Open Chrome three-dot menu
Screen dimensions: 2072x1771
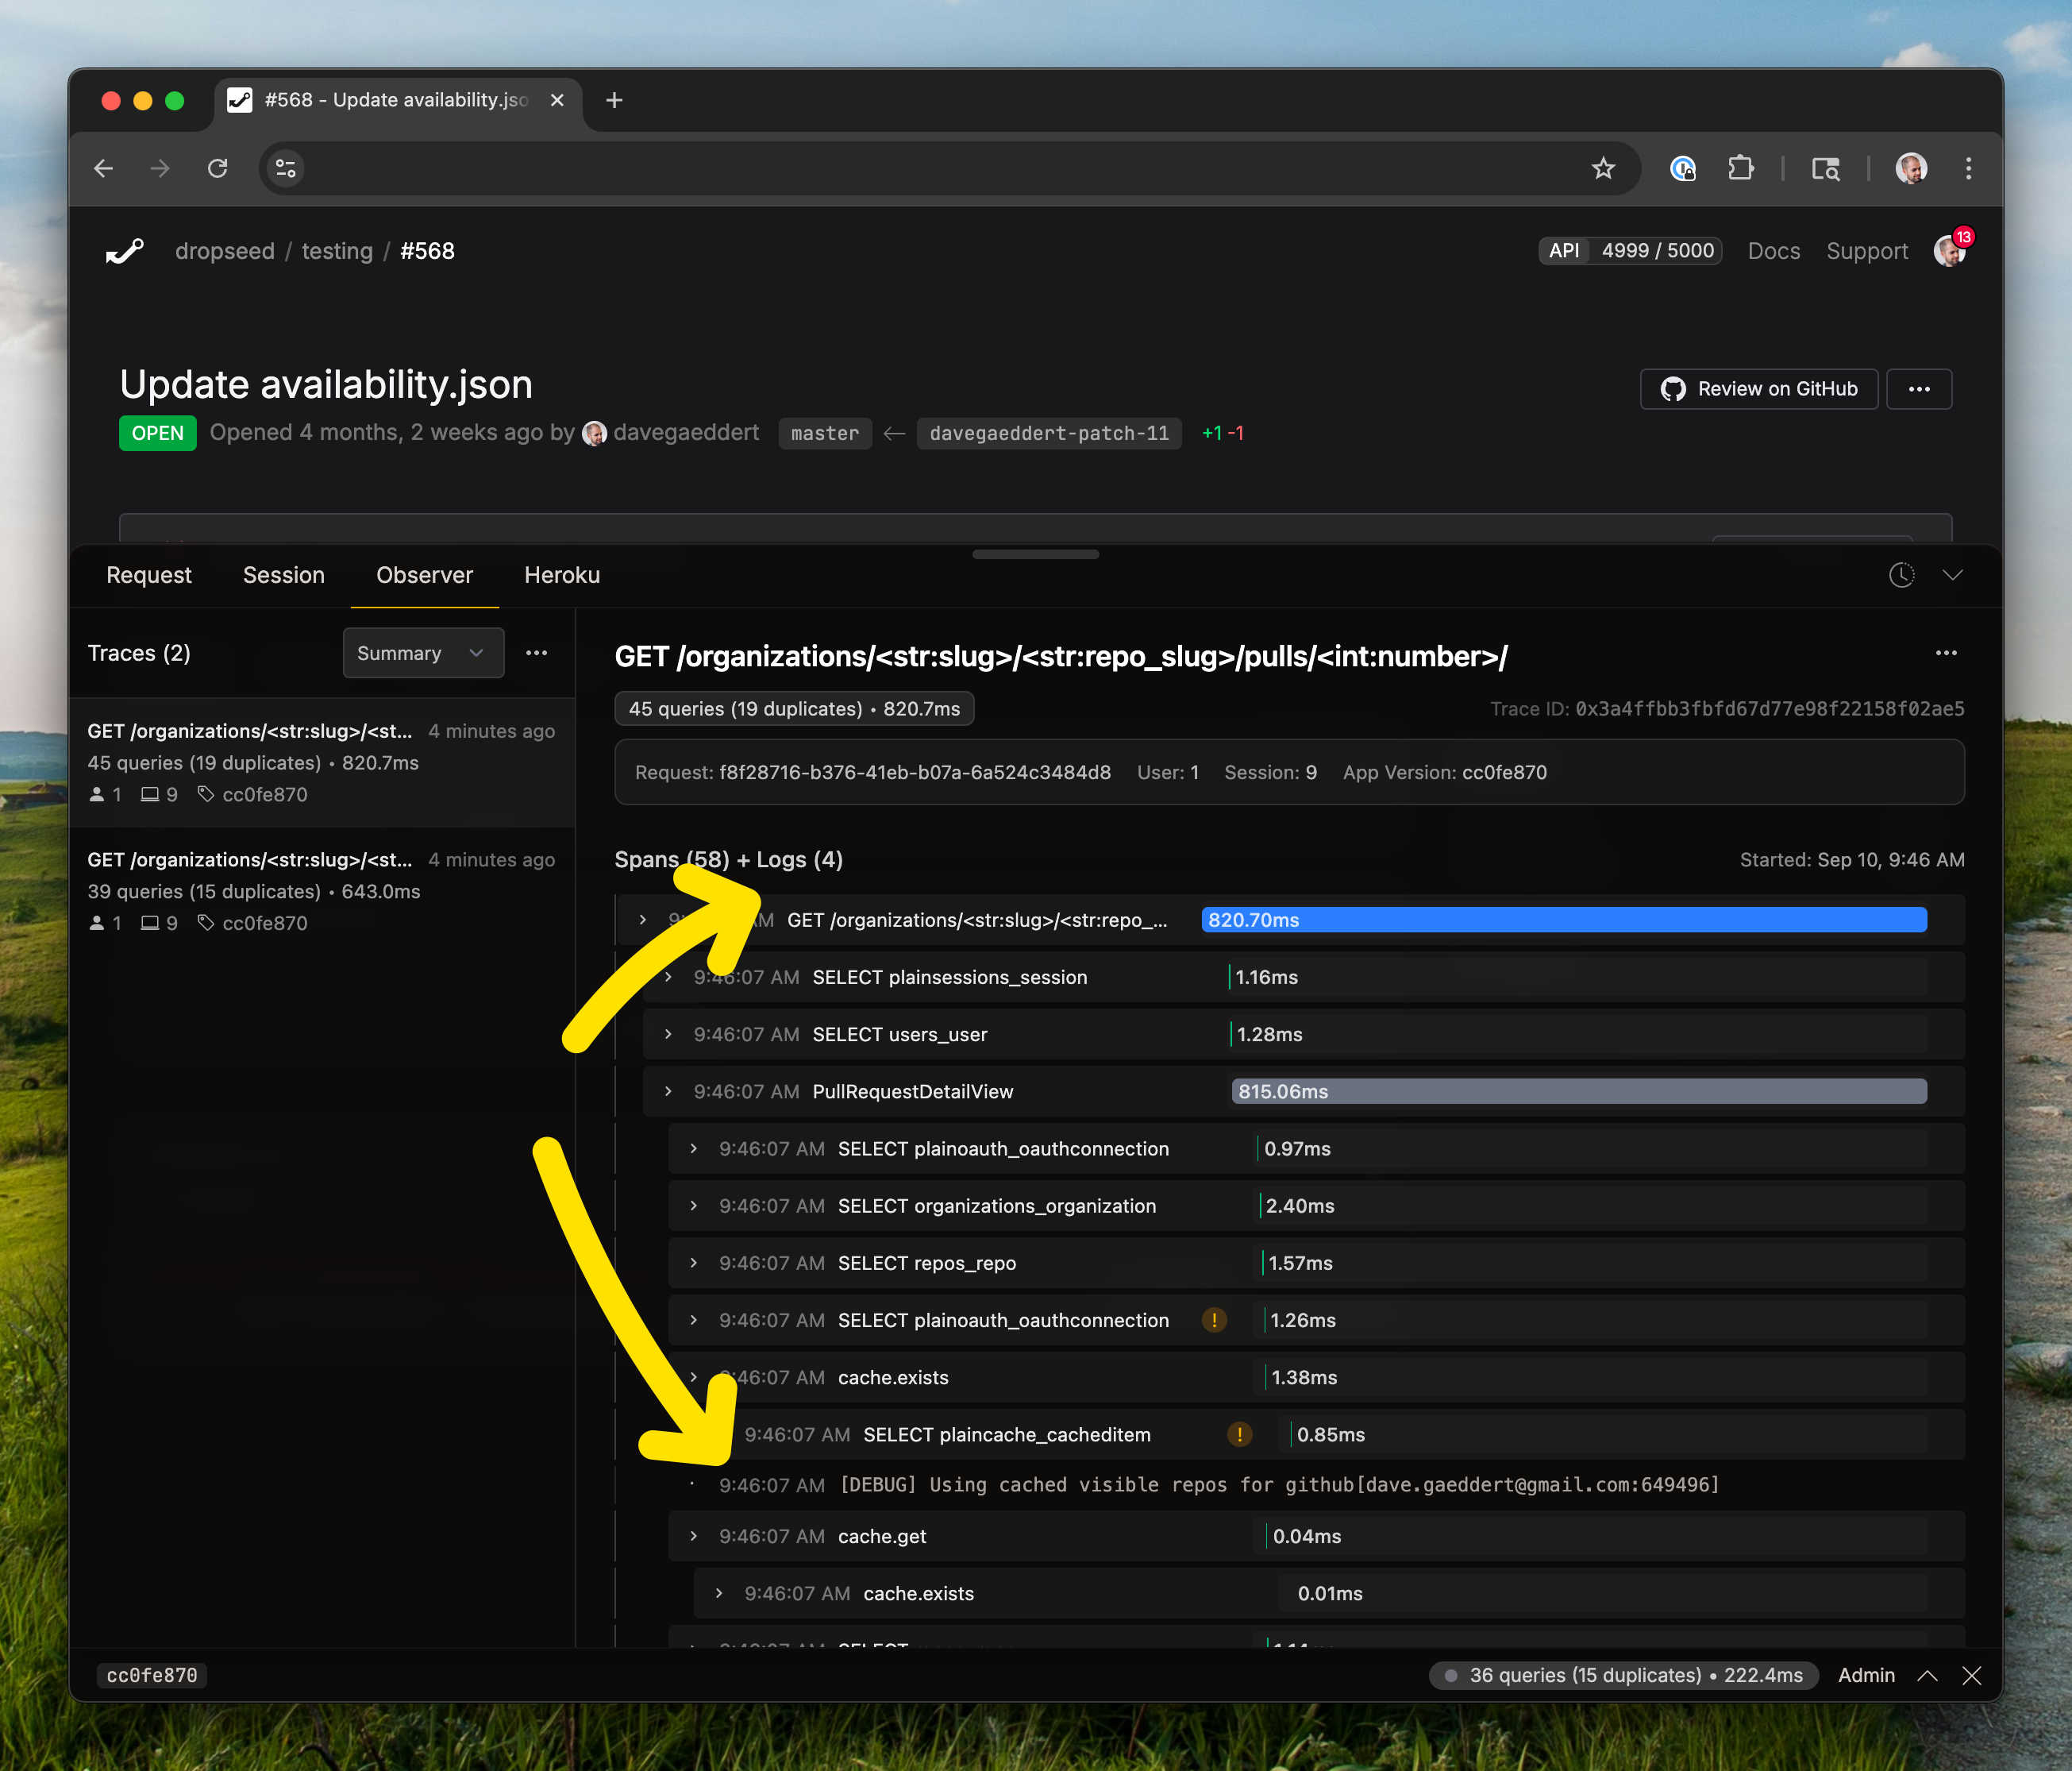[x=1968, y=168]
